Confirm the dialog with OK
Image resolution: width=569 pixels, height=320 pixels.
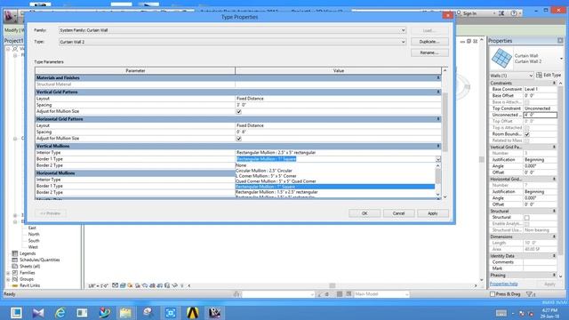point(365,213)
